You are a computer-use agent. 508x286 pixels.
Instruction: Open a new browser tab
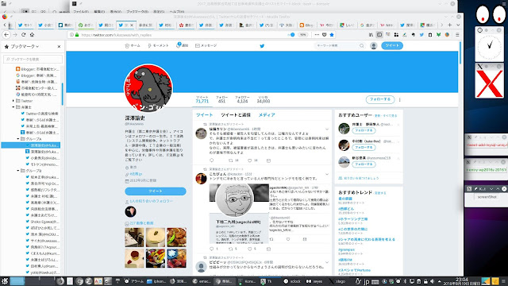[450, 25]
